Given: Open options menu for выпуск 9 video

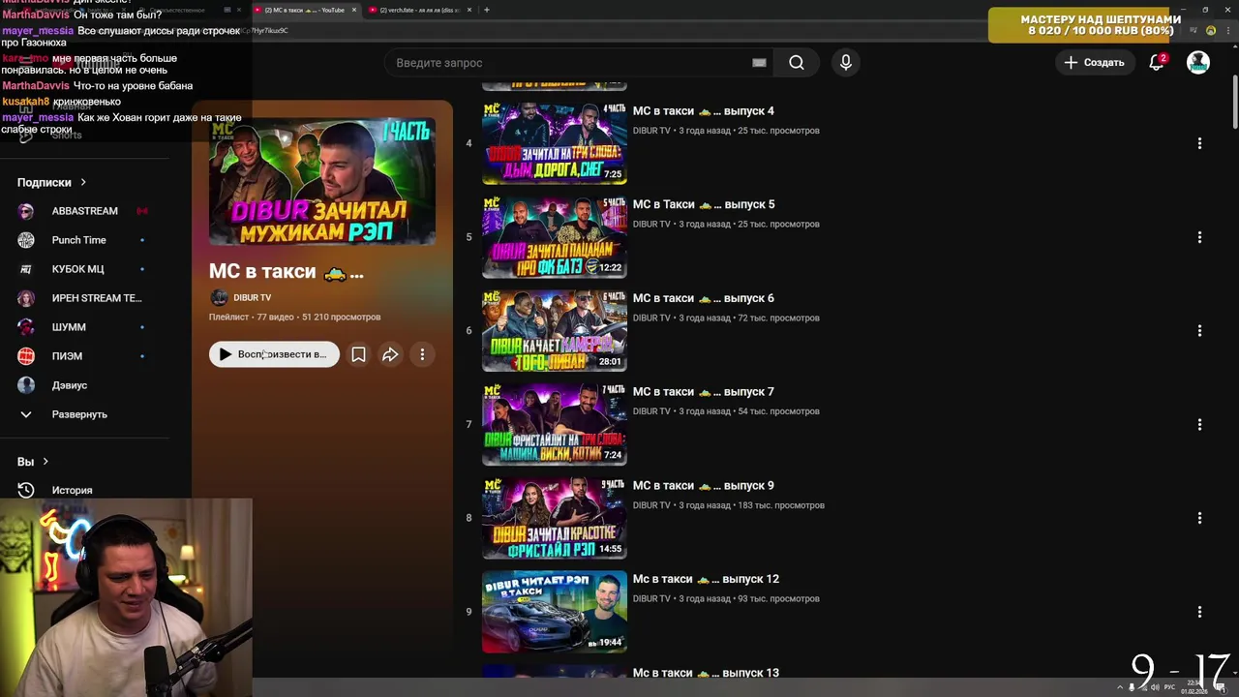Looking at the screenshot, I should [1199, 518].
